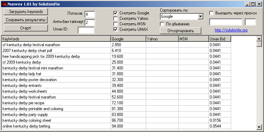264x132 pixels.
Task: Close the Numres window
Action: [x=259, y=4]
